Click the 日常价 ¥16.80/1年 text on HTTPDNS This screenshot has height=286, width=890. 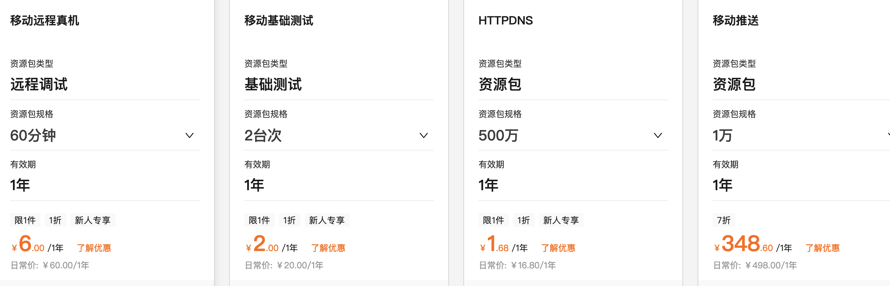(517, 265)
